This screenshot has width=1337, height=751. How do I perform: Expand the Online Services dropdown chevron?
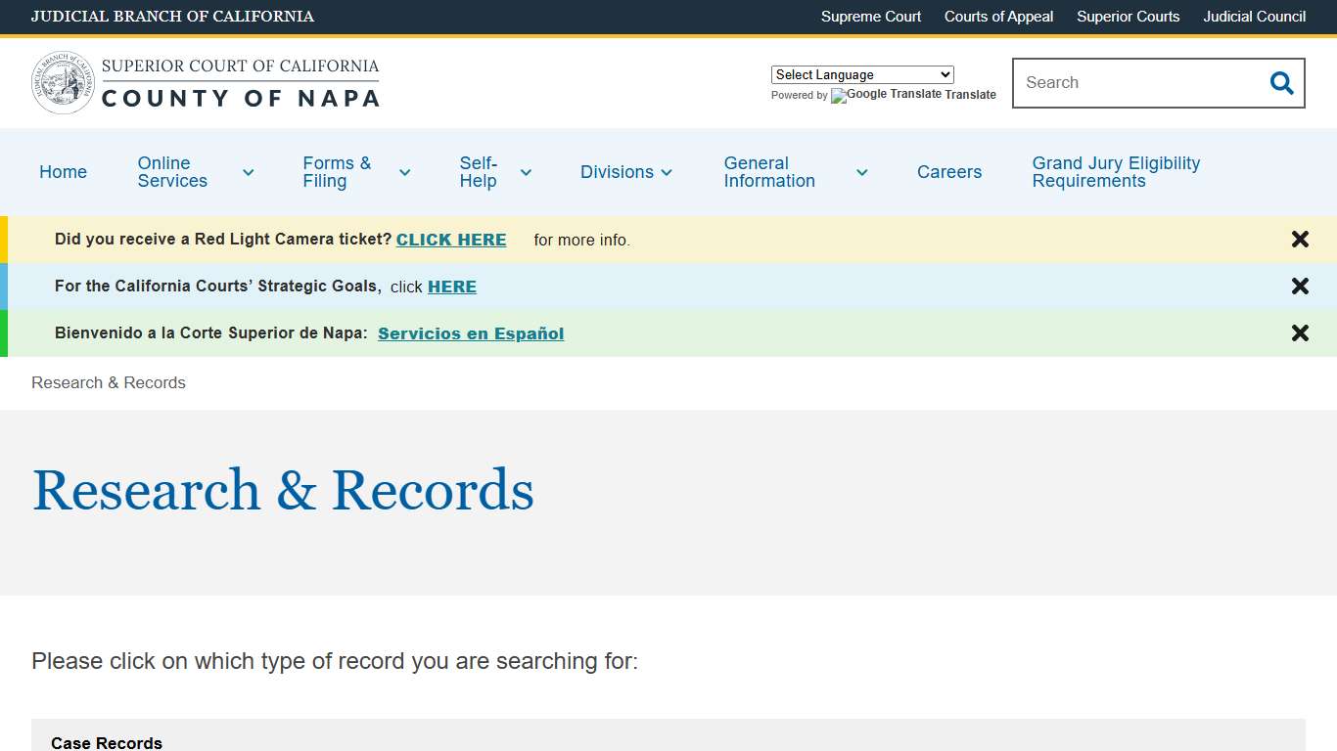pyautogui.click(x=248, y=172)
